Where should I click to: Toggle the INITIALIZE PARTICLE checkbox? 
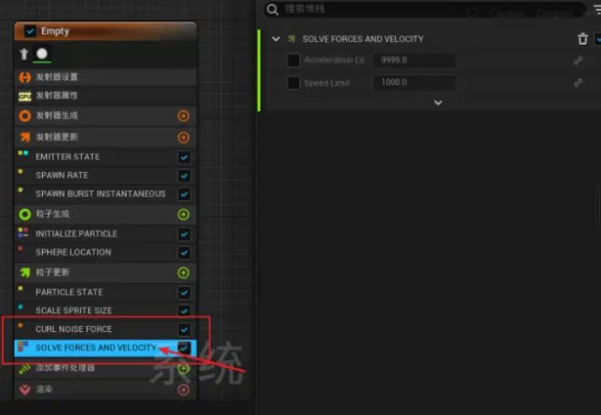tap(184, 234)
